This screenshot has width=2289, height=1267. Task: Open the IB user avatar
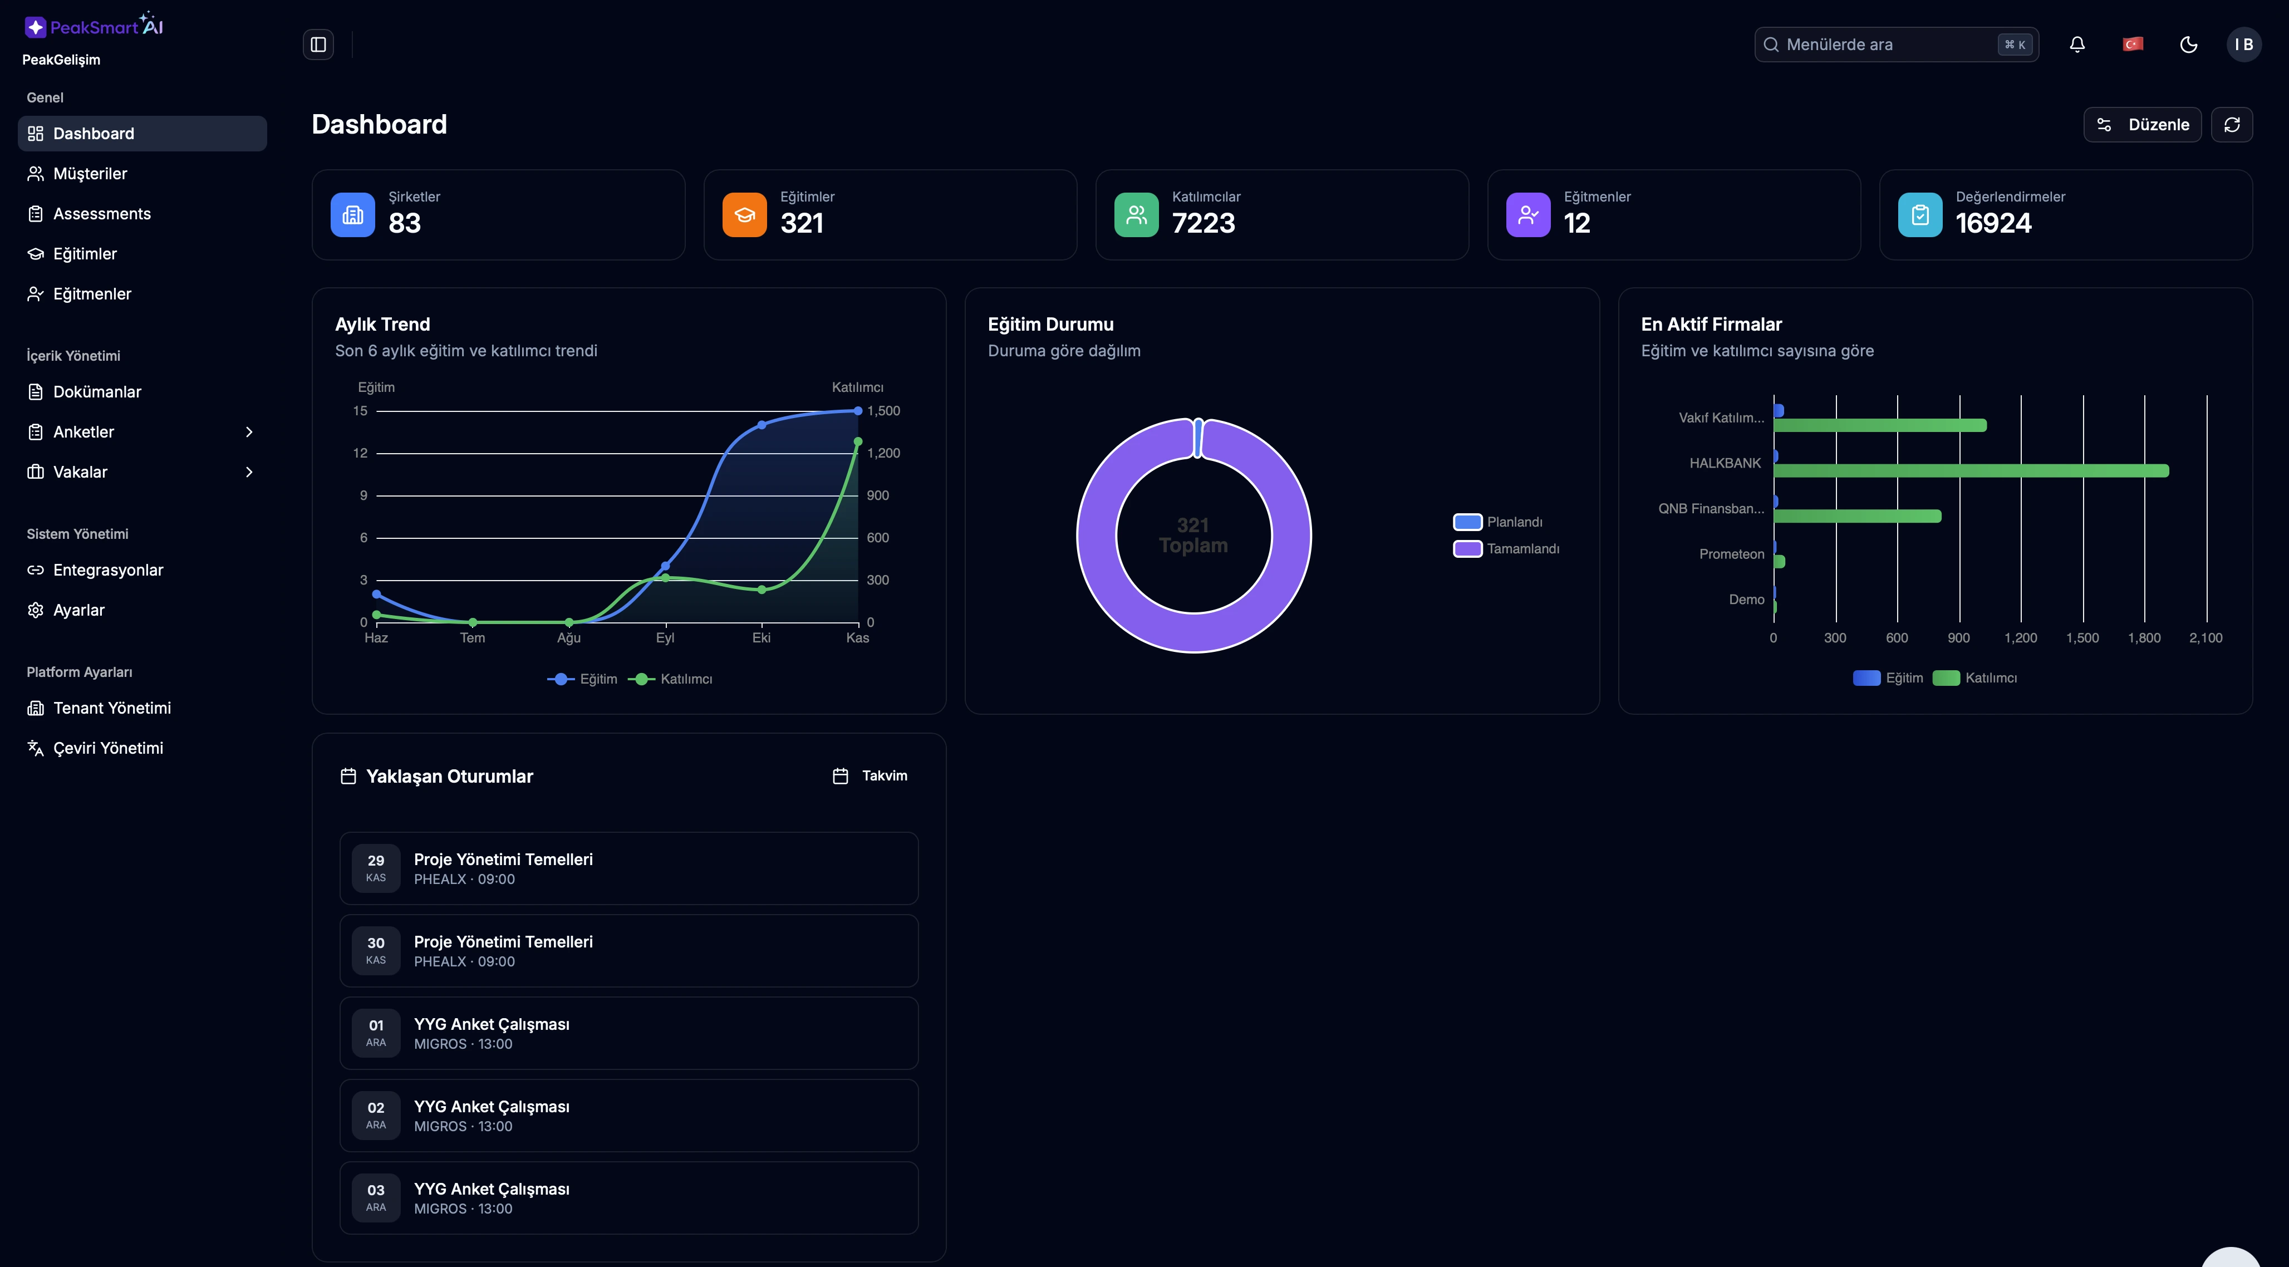[2243, 45]
